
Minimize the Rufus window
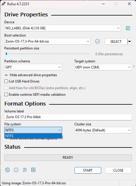point(103,4)
